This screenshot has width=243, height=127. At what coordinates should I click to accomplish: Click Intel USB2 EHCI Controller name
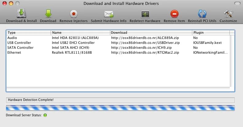pos(73,43)
